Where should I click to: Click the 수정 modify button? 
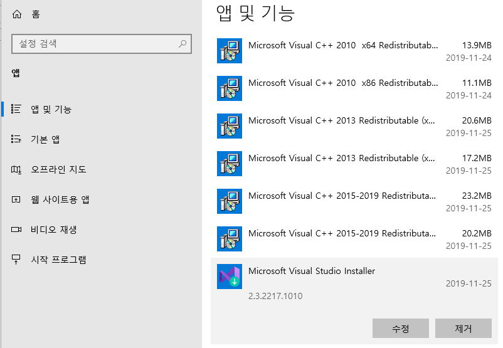click(x=400, y=328)
